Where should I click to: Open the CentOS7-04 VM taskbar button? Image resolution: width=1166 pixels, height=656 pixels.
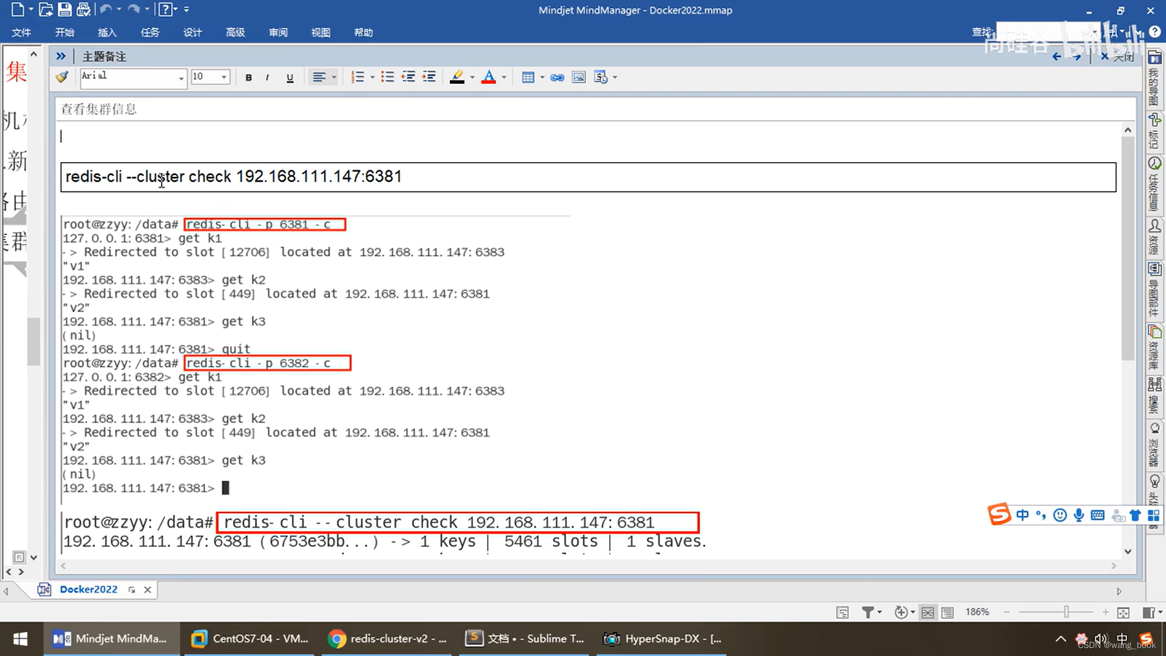[x=250, y=638]
